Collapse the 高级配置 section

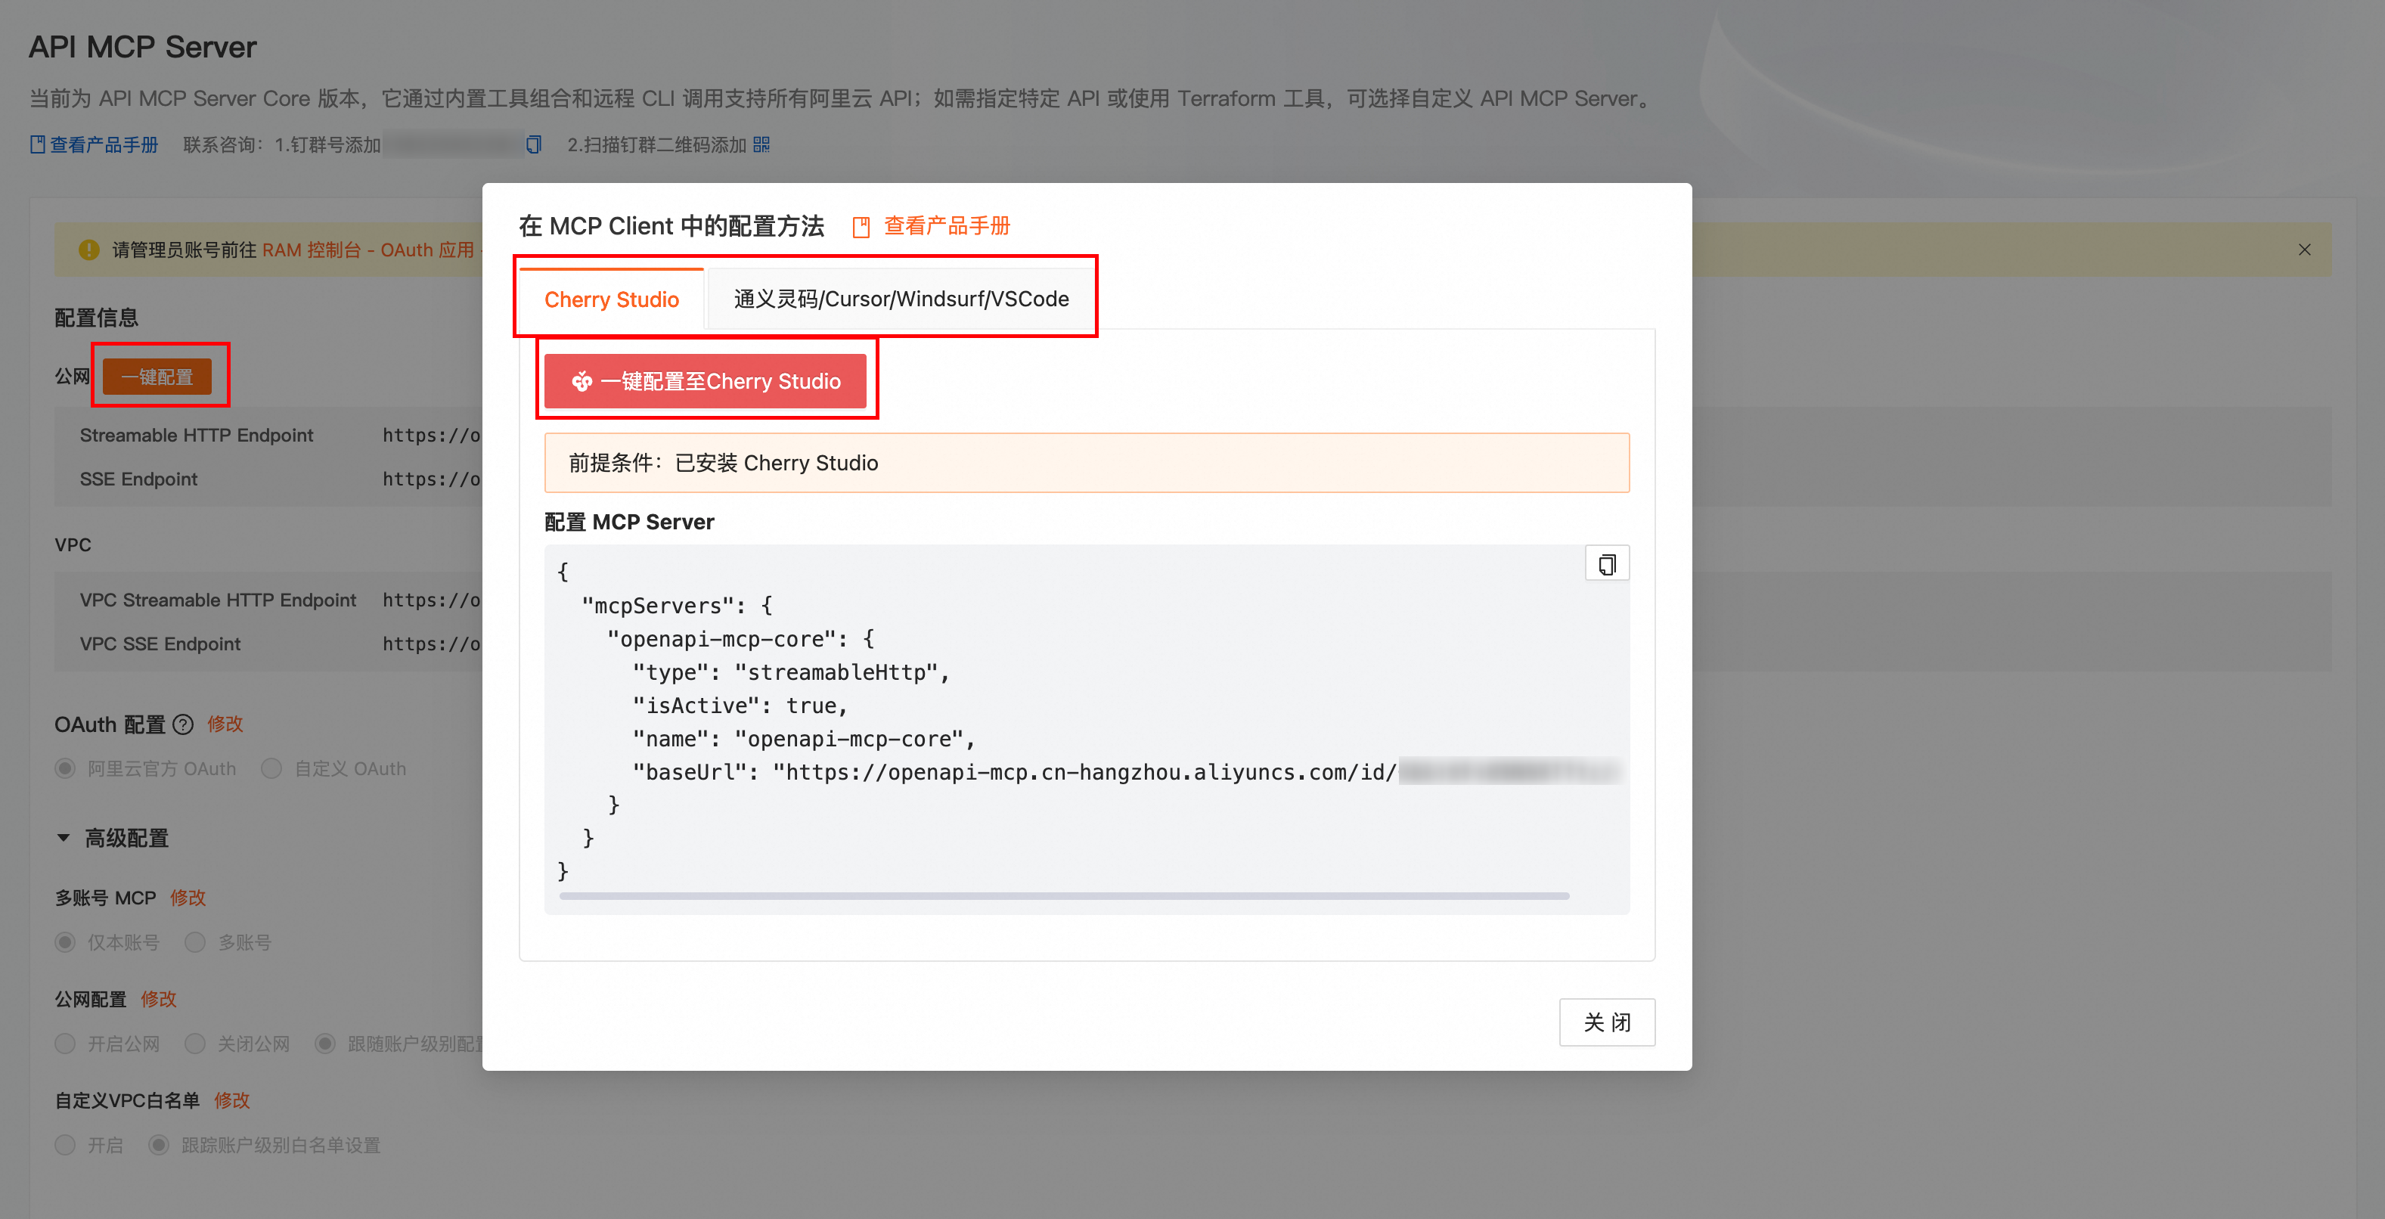(64, 838)
